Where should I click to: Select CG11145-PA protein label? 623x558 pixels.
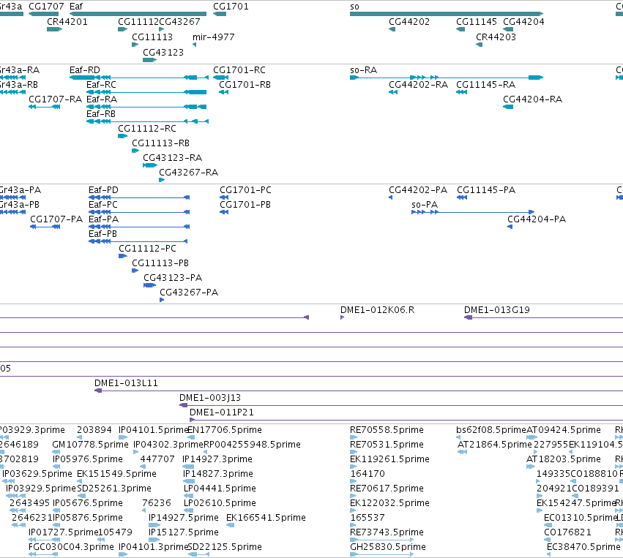click(x=486, y=190)
